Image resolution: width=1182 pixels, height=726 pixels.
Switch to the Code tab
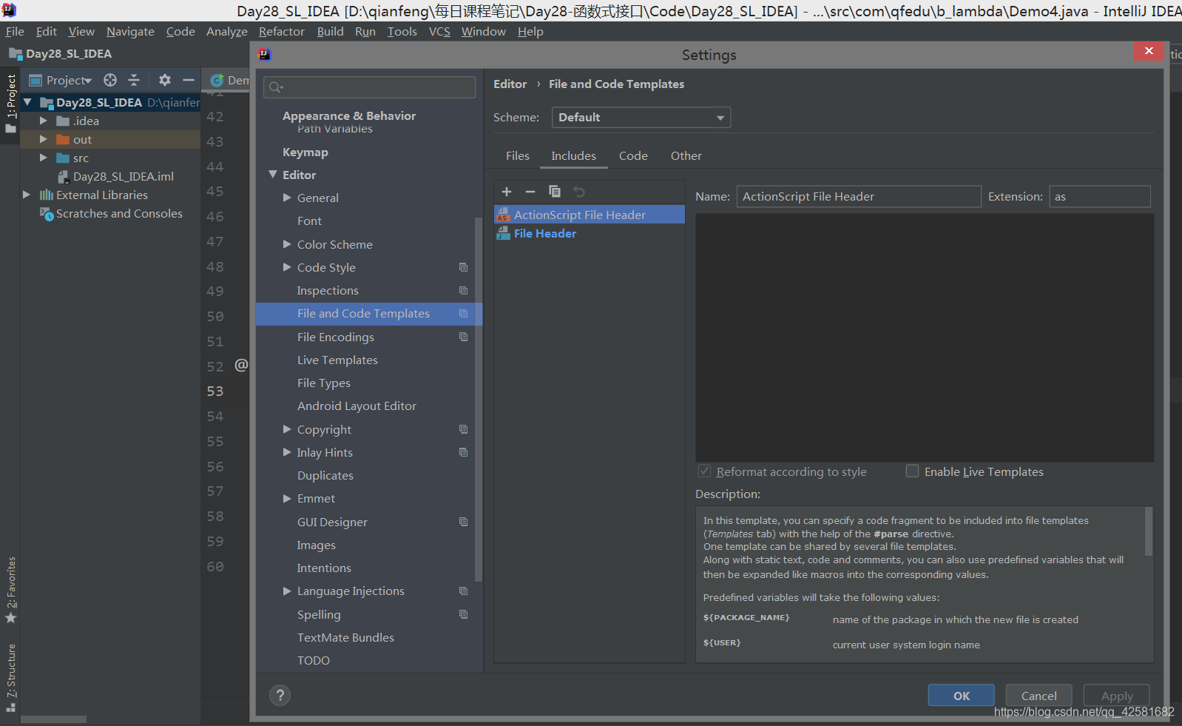633,156
